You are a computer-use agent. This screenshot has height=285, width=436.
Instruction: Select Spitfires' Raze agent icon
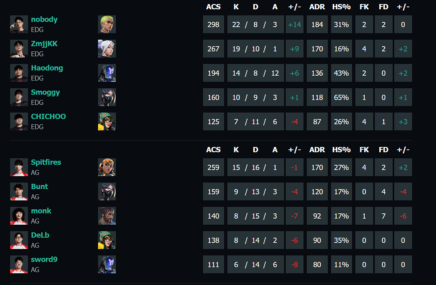pyautogui.click(x=107, y=167)
